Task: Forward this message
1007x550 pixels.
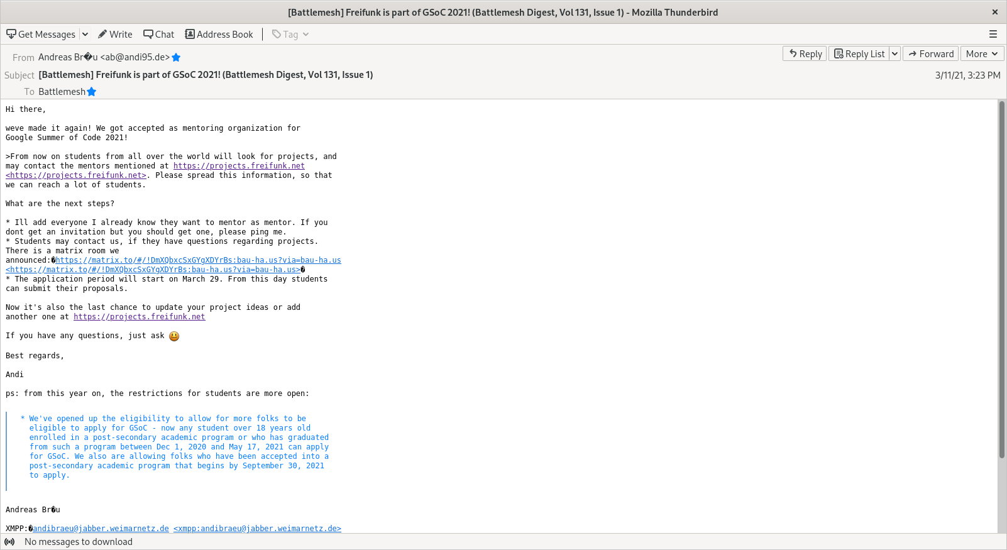Action: [x=931, y=54]
